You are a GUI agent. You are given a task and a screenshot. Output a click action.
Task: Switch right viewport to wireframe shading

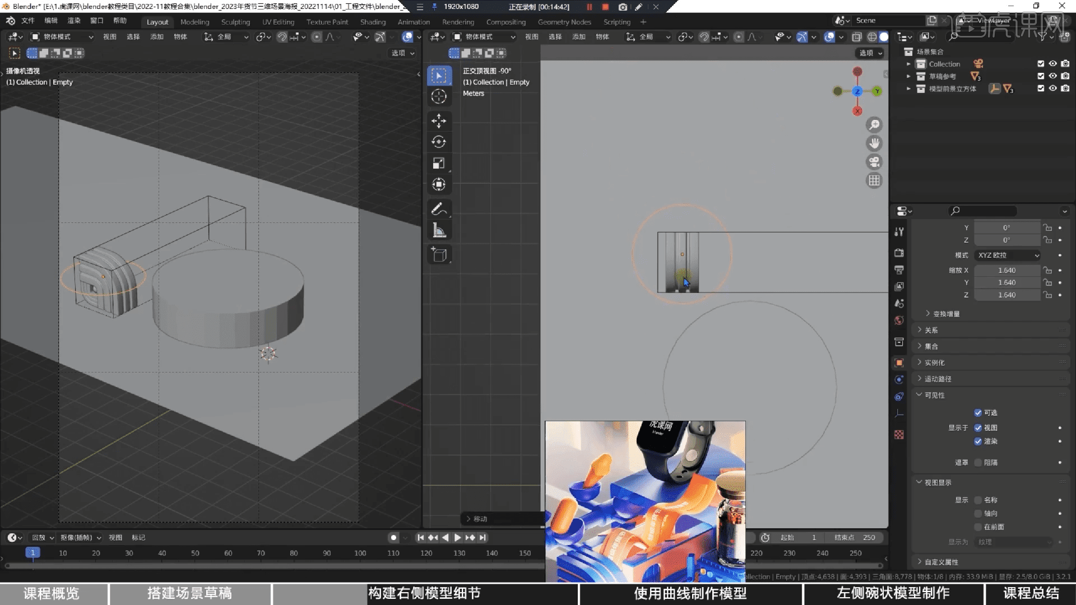(x=872, y=37)
